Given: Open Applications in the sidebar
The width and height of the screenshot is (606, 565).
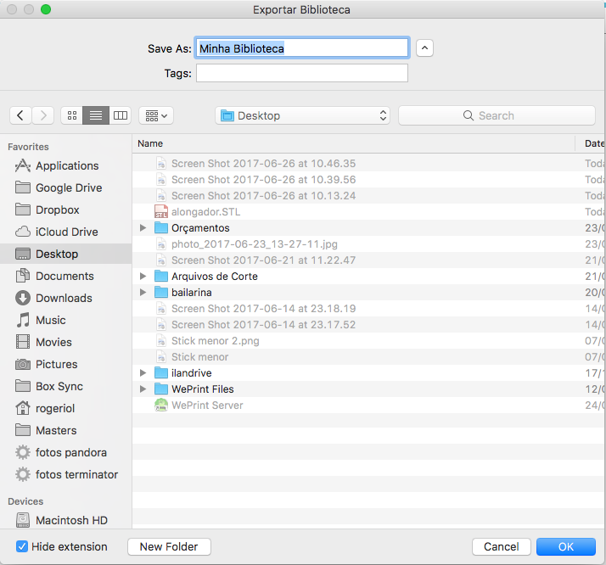Looking at the screenshot, I should coord(67,165).
